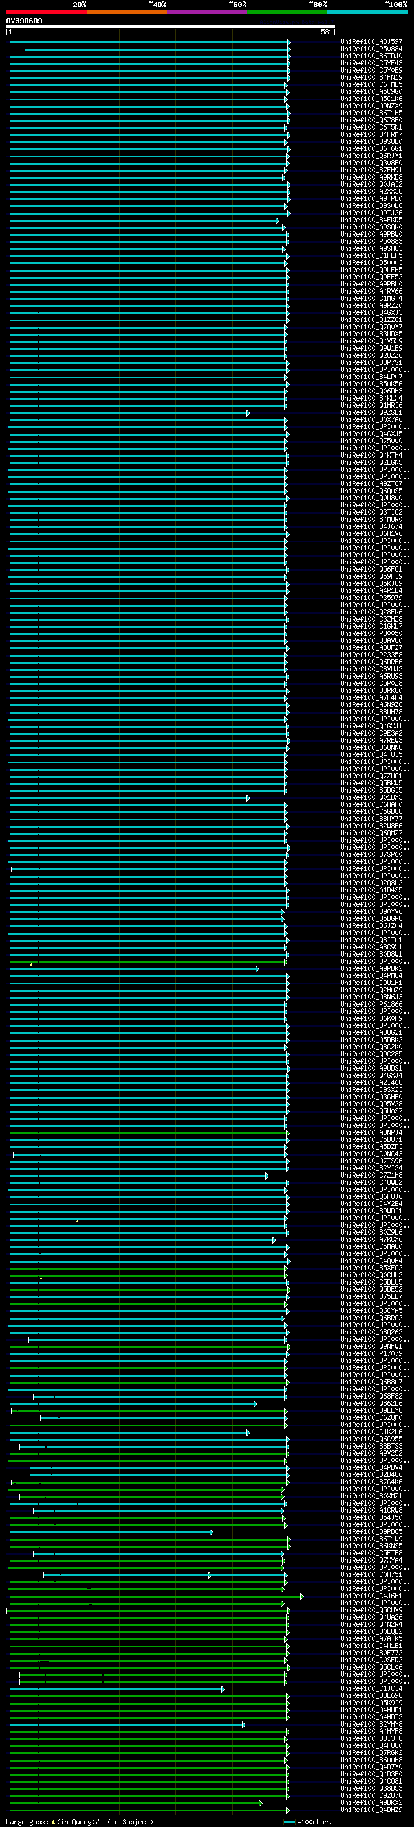Click the alignment bar for UniRef100_C7Z1H8
The height and width of the screenshot is (1827, 414).
[140, 1176]
